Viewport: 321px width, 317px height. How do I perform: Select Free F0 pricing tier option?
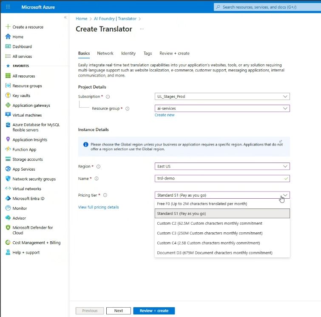(202, 204)
